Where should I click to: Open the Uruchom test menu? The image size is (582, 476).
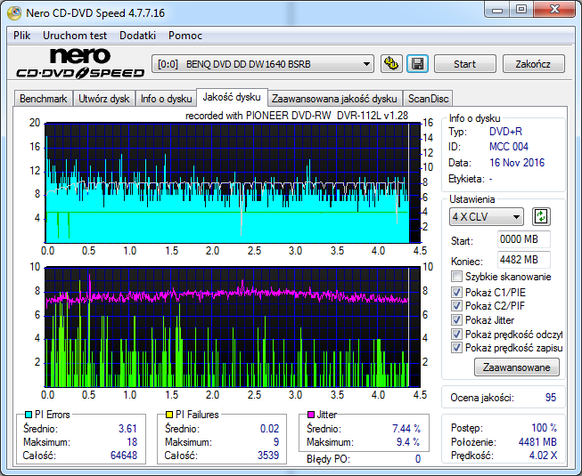pos(75,36)
